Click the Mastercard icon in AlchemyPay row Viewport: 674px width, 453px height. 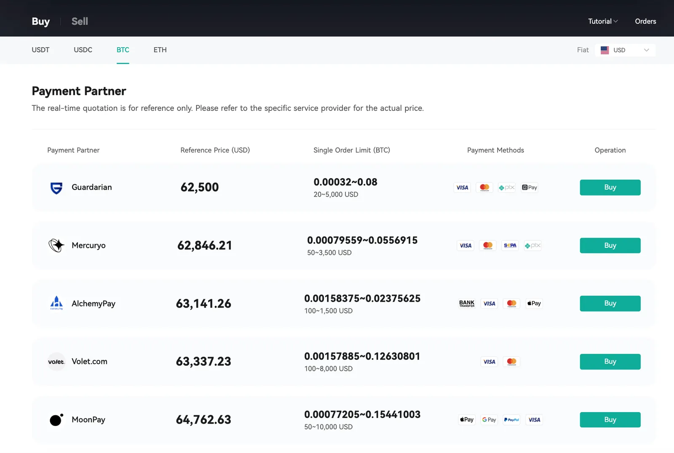512,303
